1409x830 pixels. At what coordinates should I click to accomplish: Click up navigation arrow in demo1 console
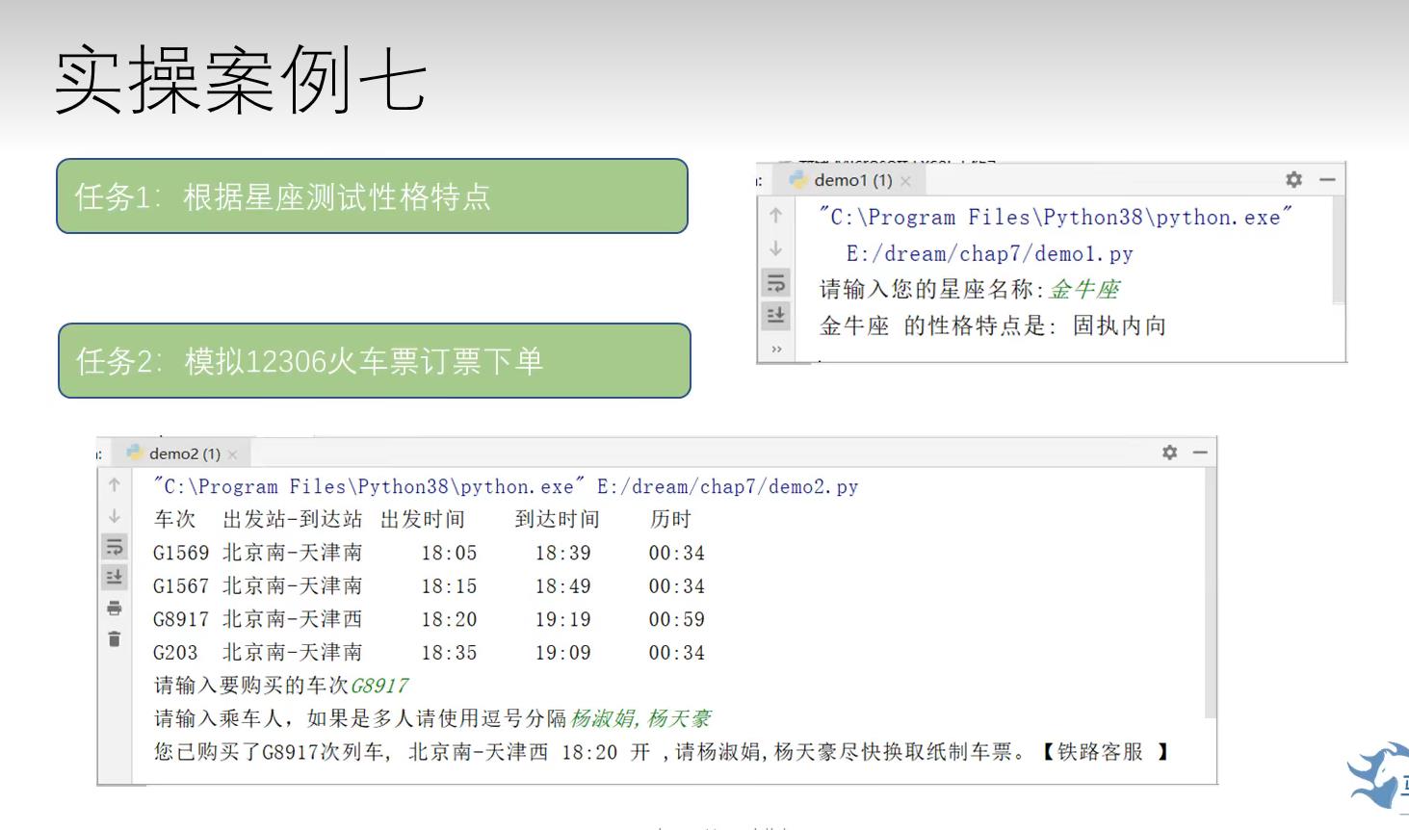pyautogui.click(x=776, y=217)
